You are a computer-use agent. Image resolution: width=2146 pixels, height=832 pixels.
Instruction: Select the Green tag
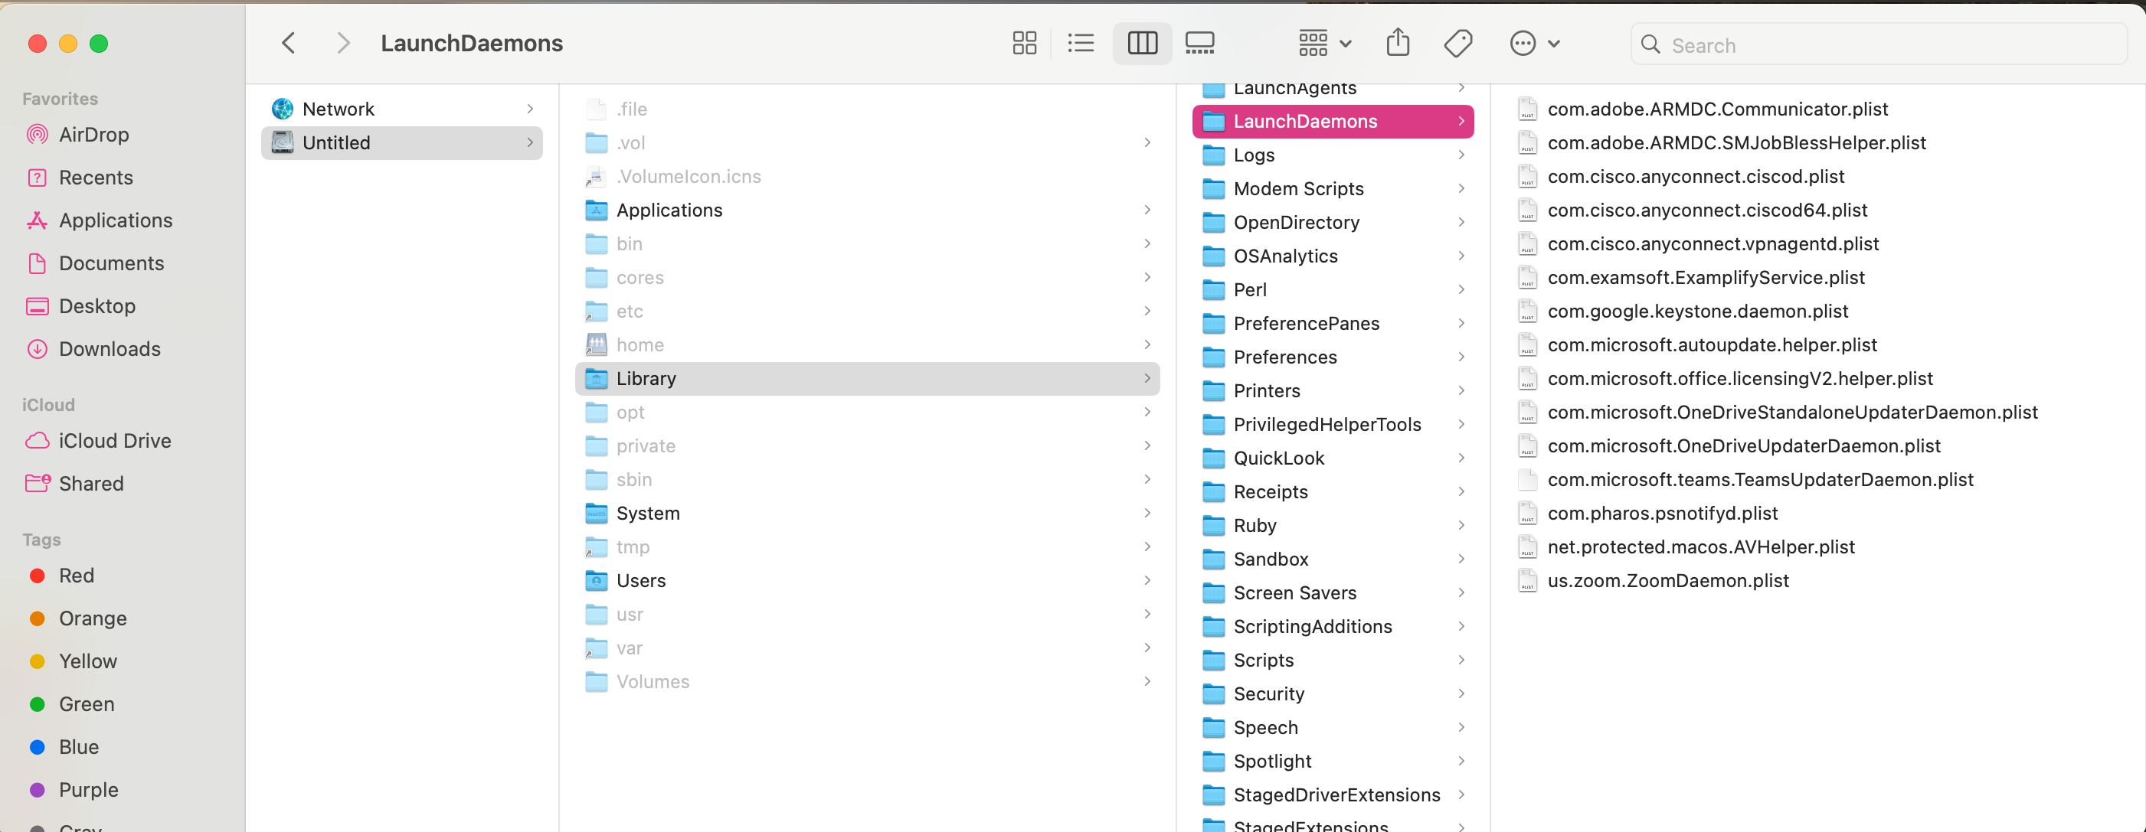[x=86, y=703]
